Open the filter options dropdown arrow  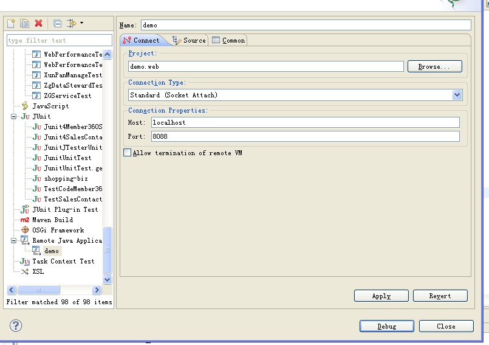click(82, 24)
